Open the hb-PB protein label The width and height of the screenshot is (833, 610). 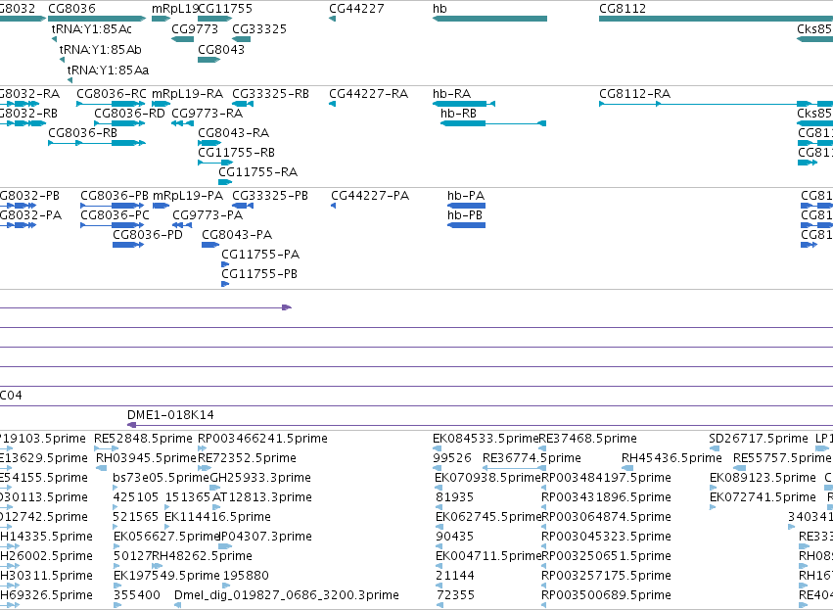(x=465, y=215)
